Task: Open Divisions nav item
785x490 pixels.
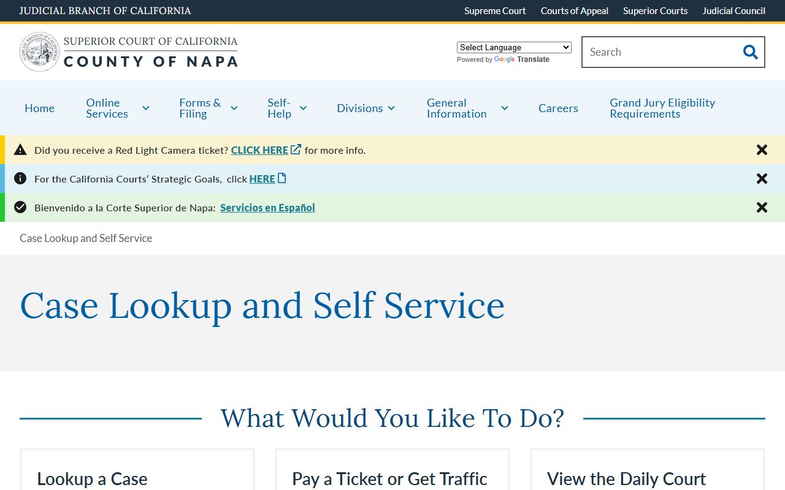Action: pos(359,108)
